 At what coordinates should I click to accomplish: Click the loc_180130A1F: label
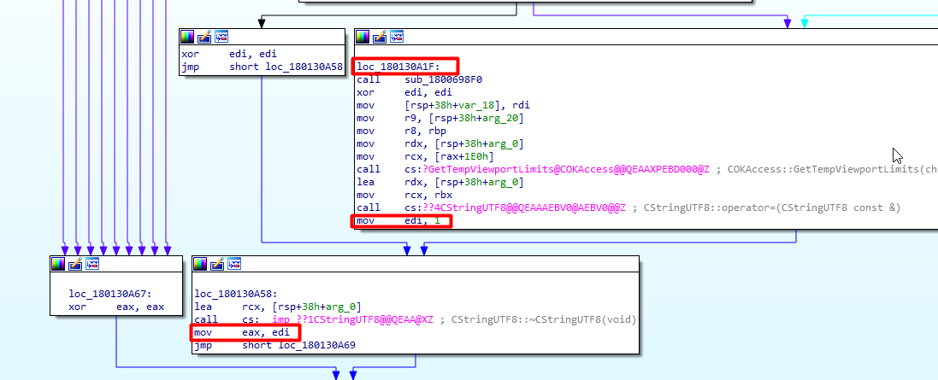398,67
